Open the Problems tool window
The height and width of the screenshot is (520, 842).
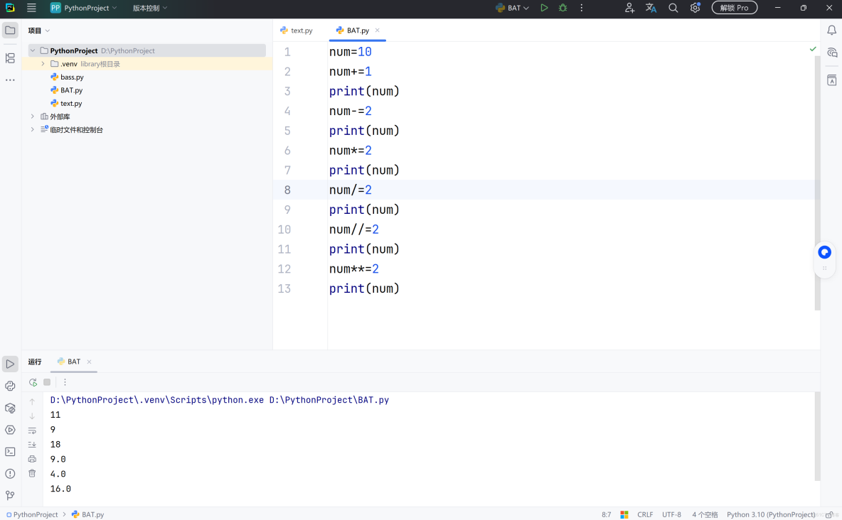pyautogui.click(x=10, y=473)
